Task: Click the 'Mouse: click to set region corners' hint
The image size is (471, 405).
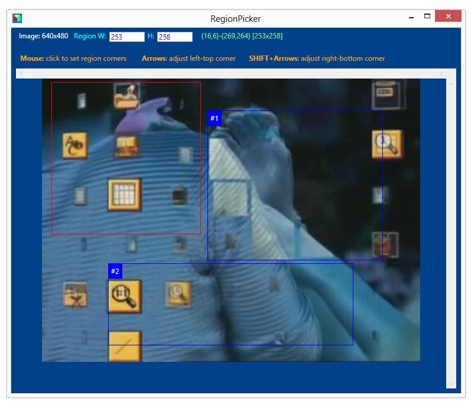Action: click(x=73, y=58)
